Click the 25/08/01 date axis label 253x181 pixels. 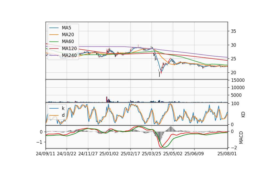227,154
